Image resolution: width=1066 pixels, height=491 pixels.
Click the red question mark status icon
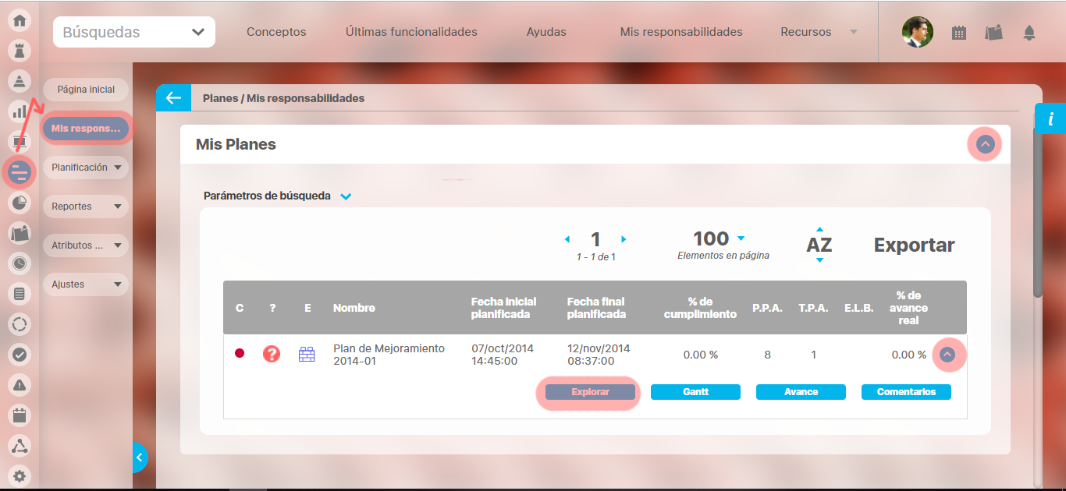pyautogui.click(x=272, y=355)
